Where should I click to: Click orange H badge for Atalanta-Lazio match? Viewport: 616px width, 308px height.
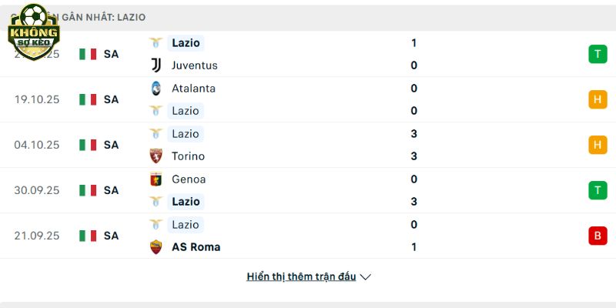tap(597, 99)
